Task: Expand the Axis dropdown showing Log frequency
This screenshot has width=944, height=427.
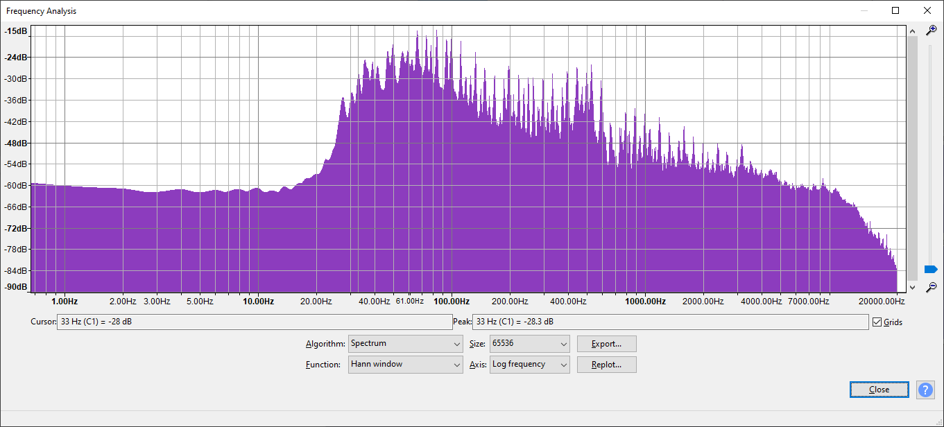Action: click(x=529, y=365)
